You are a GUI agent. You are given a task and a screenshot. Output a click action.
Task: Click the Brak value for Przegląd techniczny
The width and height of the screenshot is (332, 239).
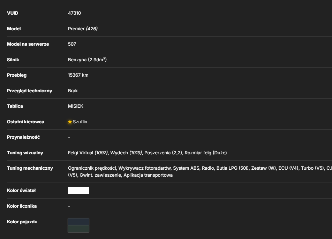pos(73,91)
